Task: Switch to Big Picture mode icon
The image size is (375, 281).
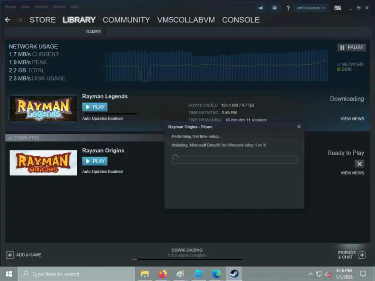Action: click(338, 8)
